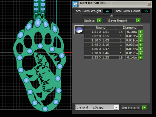
Task: Click the 0.033tw weight cell
Action: 132,45
